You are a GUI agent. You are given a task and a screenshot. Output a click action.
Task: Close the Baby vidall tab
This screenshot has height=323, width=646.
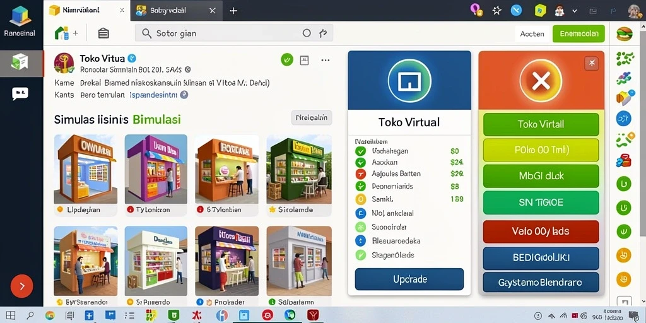pyautogui.click(x=212, y=11)
